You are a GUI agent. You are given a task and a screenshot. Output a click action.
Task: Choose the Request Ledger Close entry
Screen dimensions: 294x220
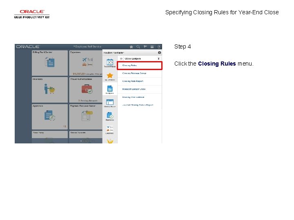tap(140, 89)
